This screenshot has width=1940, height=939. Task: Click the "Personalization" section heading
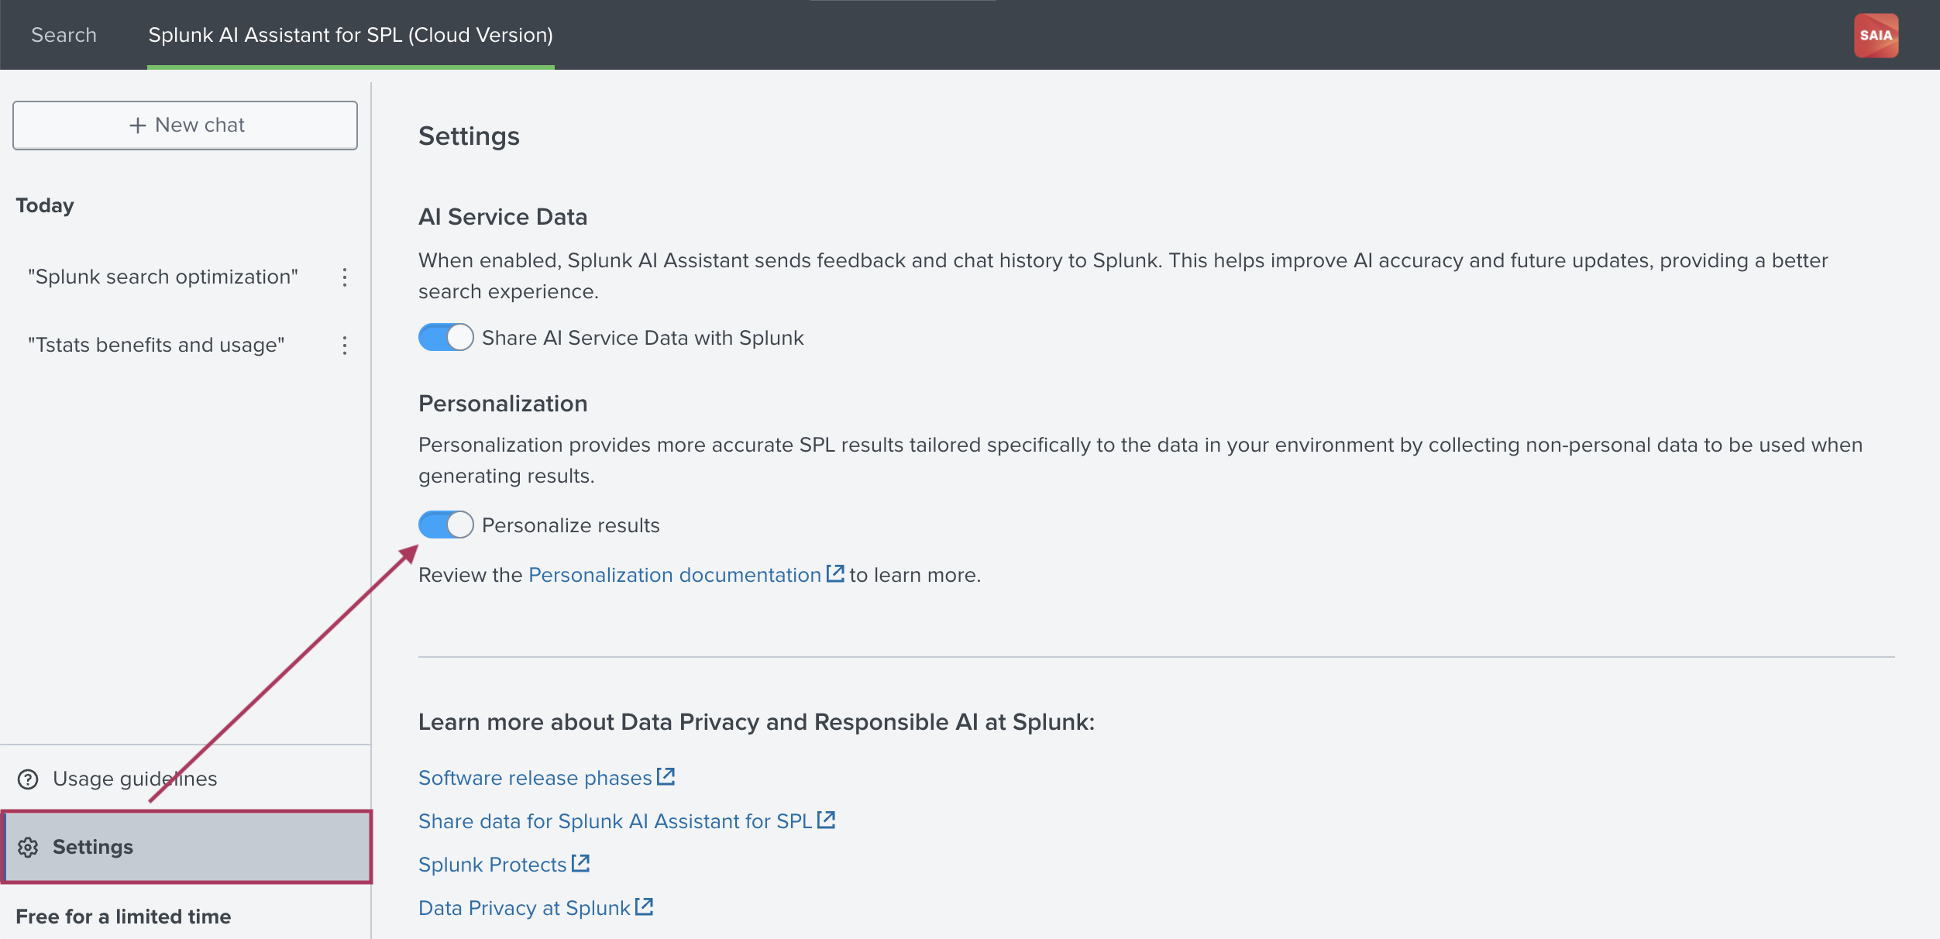(503, 404)
